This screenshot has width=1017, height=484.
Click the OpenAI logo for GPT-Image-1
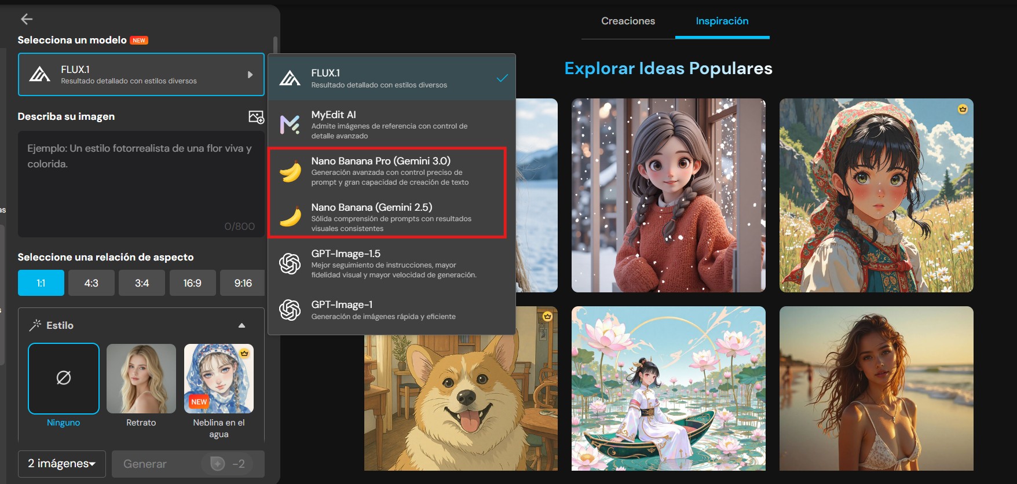[290, 310]
